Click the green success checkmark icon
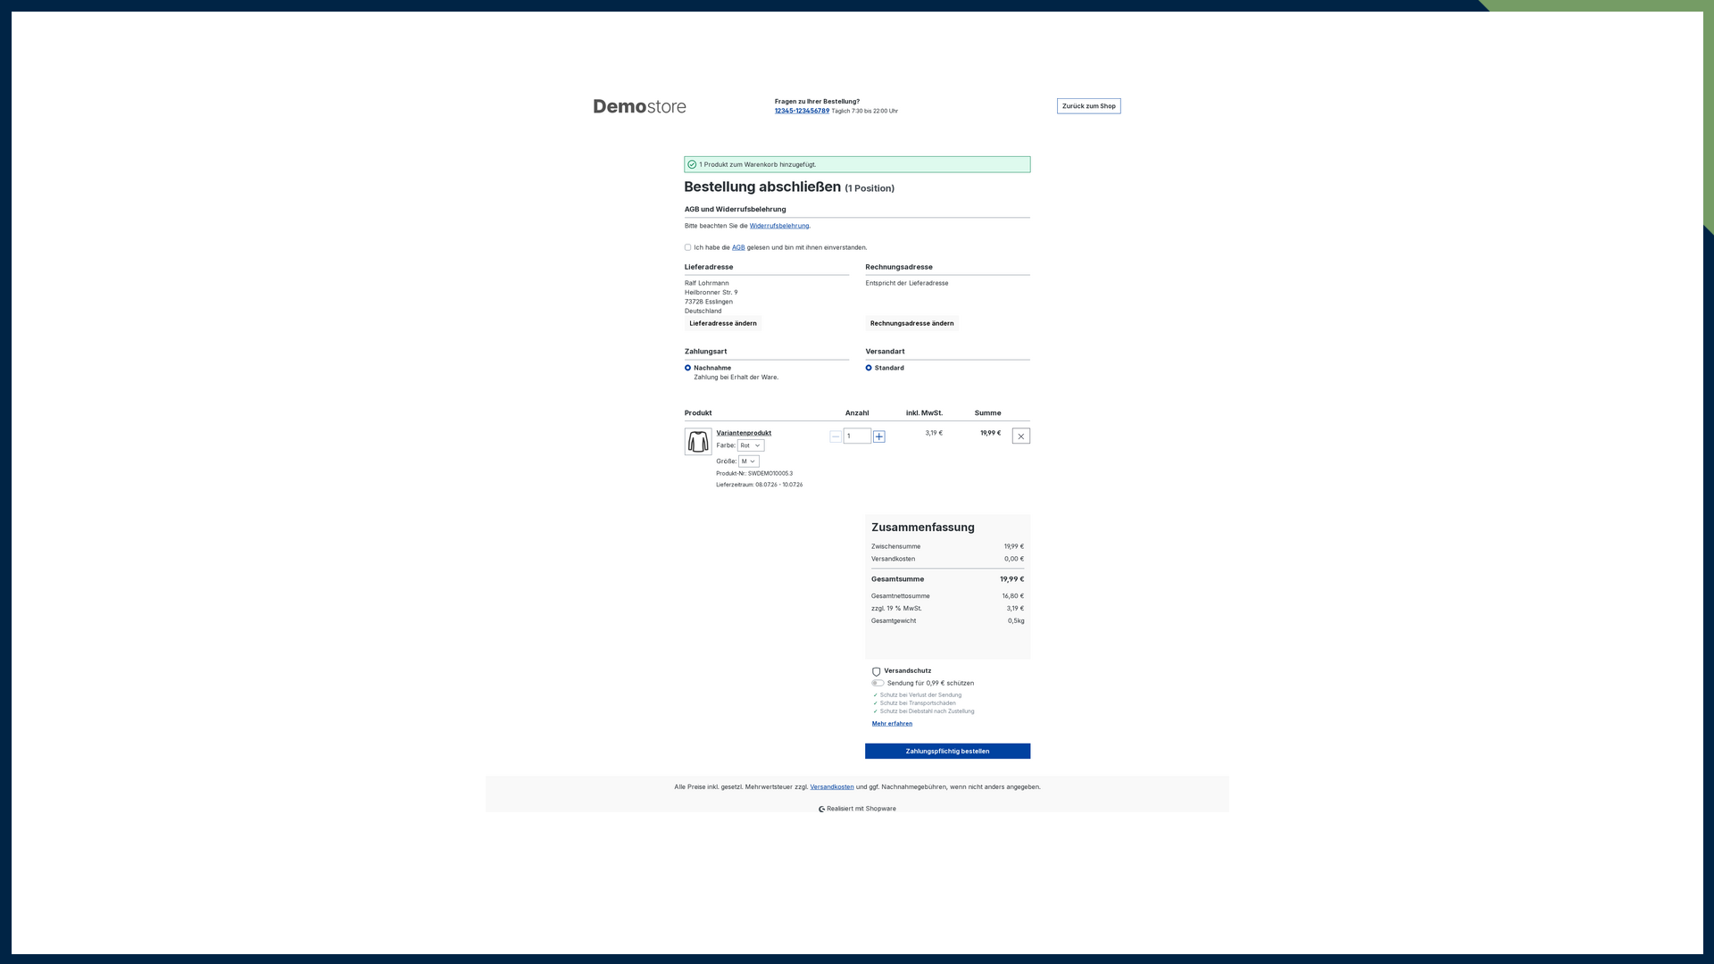The width and height of the screenshot is (1714, 964). (x=692, y=164)
